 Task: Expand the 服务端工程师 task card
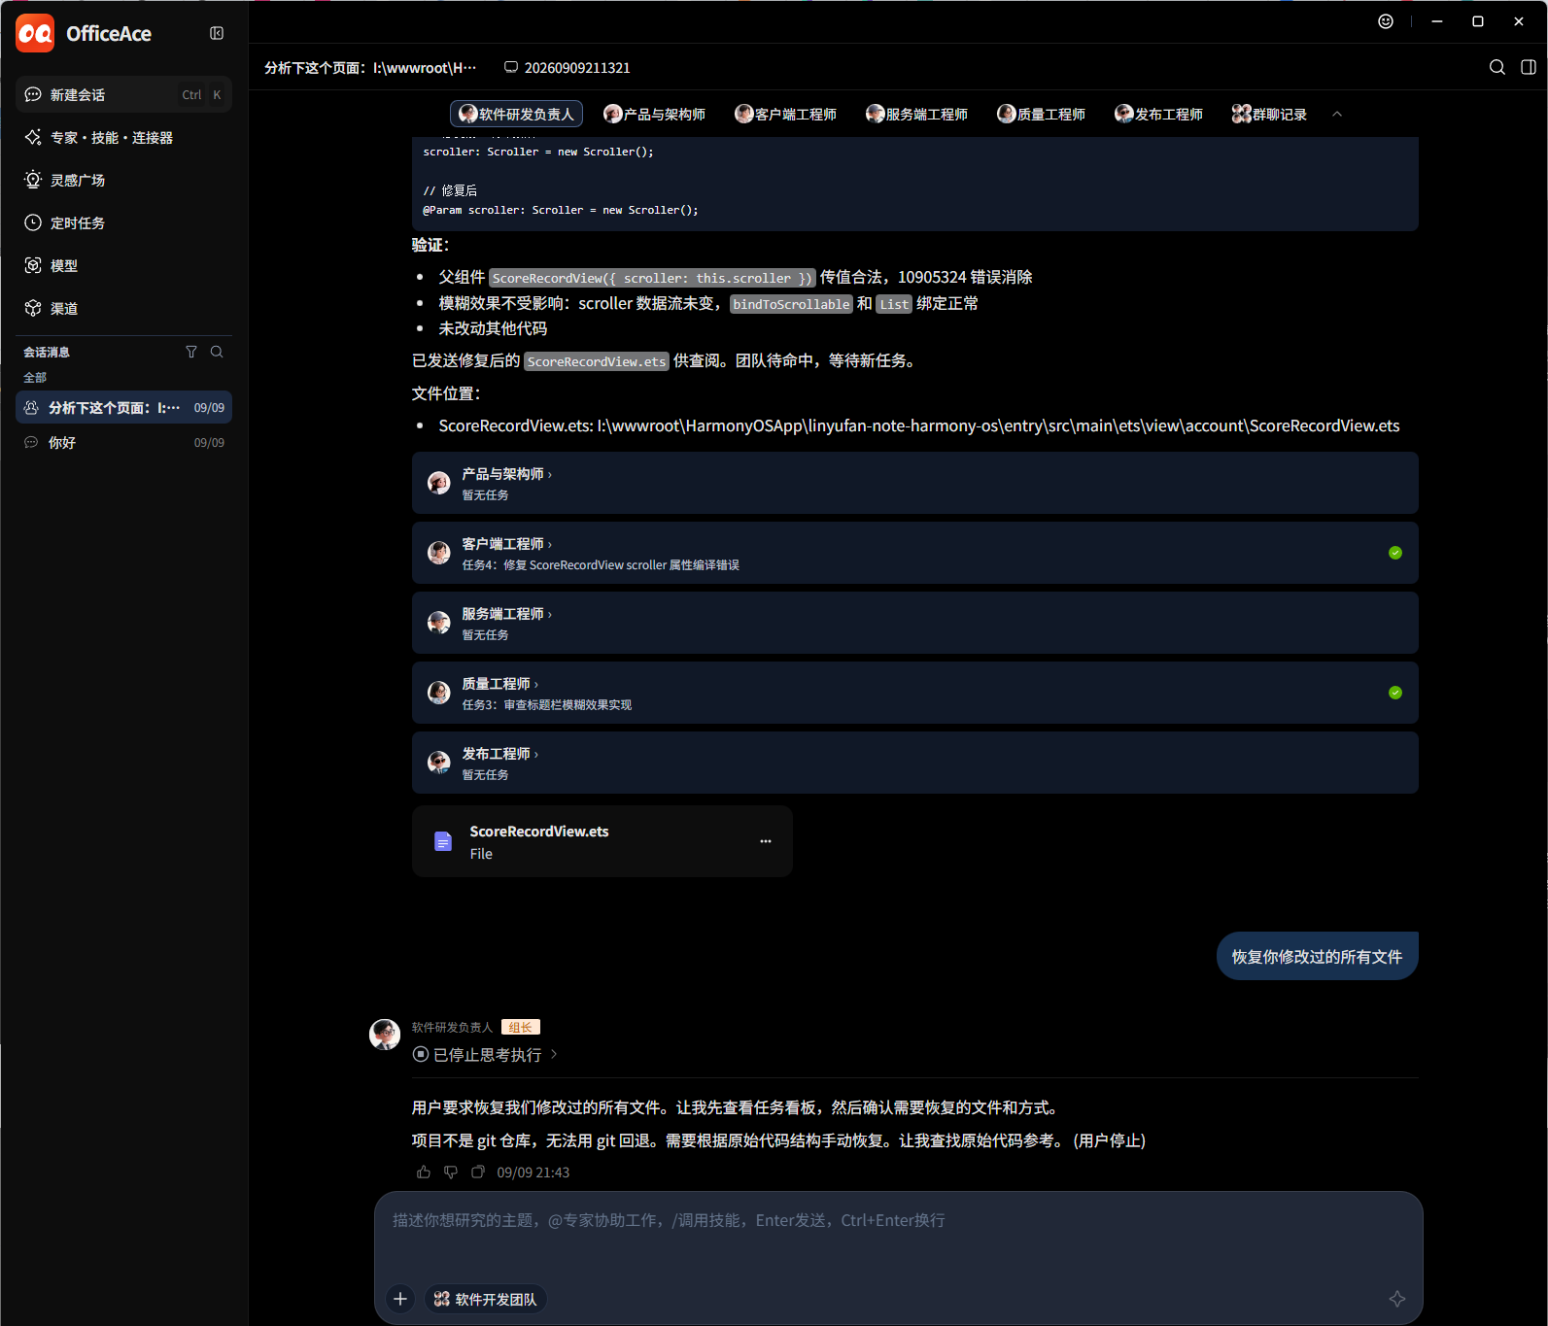pos(914,623)
